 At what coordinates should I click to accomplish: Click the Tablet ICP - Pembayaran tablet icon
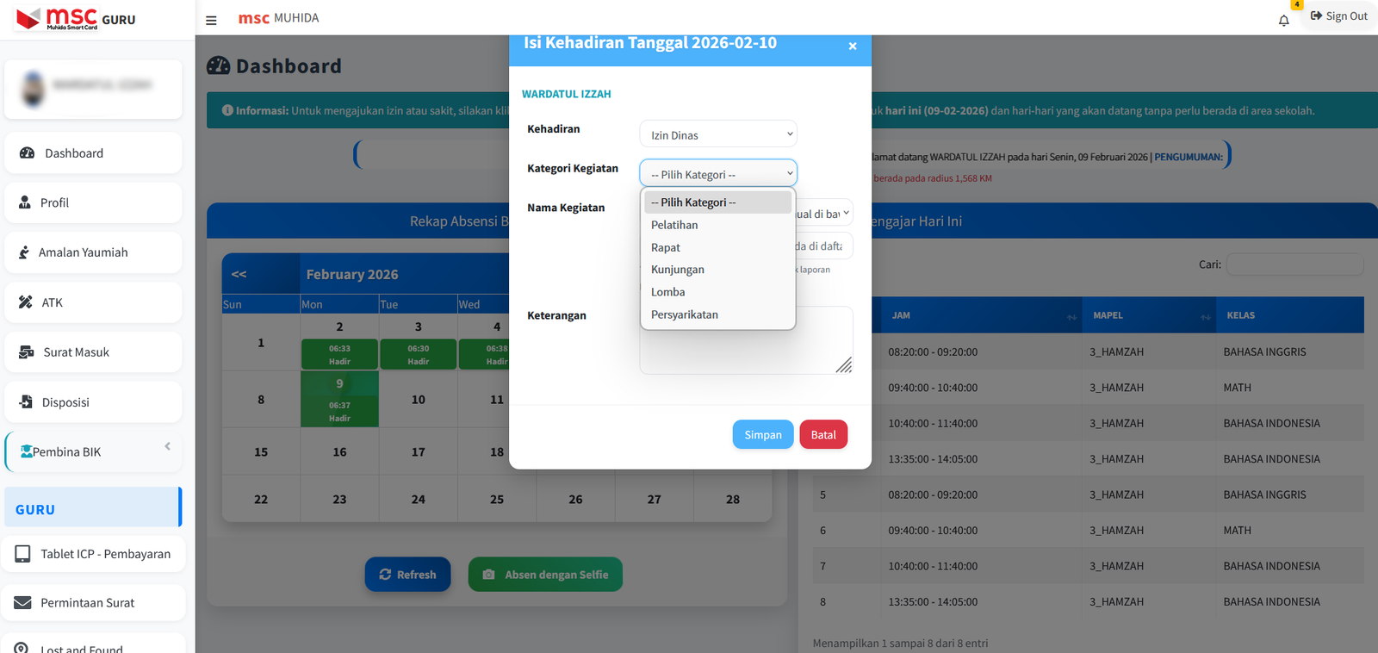pyautogui.click(x=22, y=554)
